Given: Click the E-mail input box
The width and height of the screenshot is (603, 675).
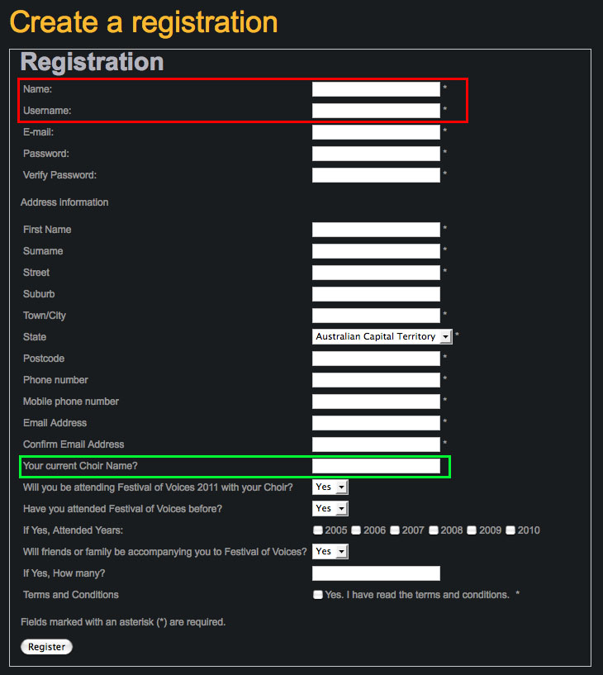Looking at the screenshot, I should tap(376, 132).
